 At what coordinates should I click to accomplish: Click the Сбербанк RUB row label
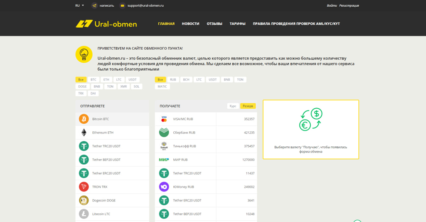(x=184, y=133)
